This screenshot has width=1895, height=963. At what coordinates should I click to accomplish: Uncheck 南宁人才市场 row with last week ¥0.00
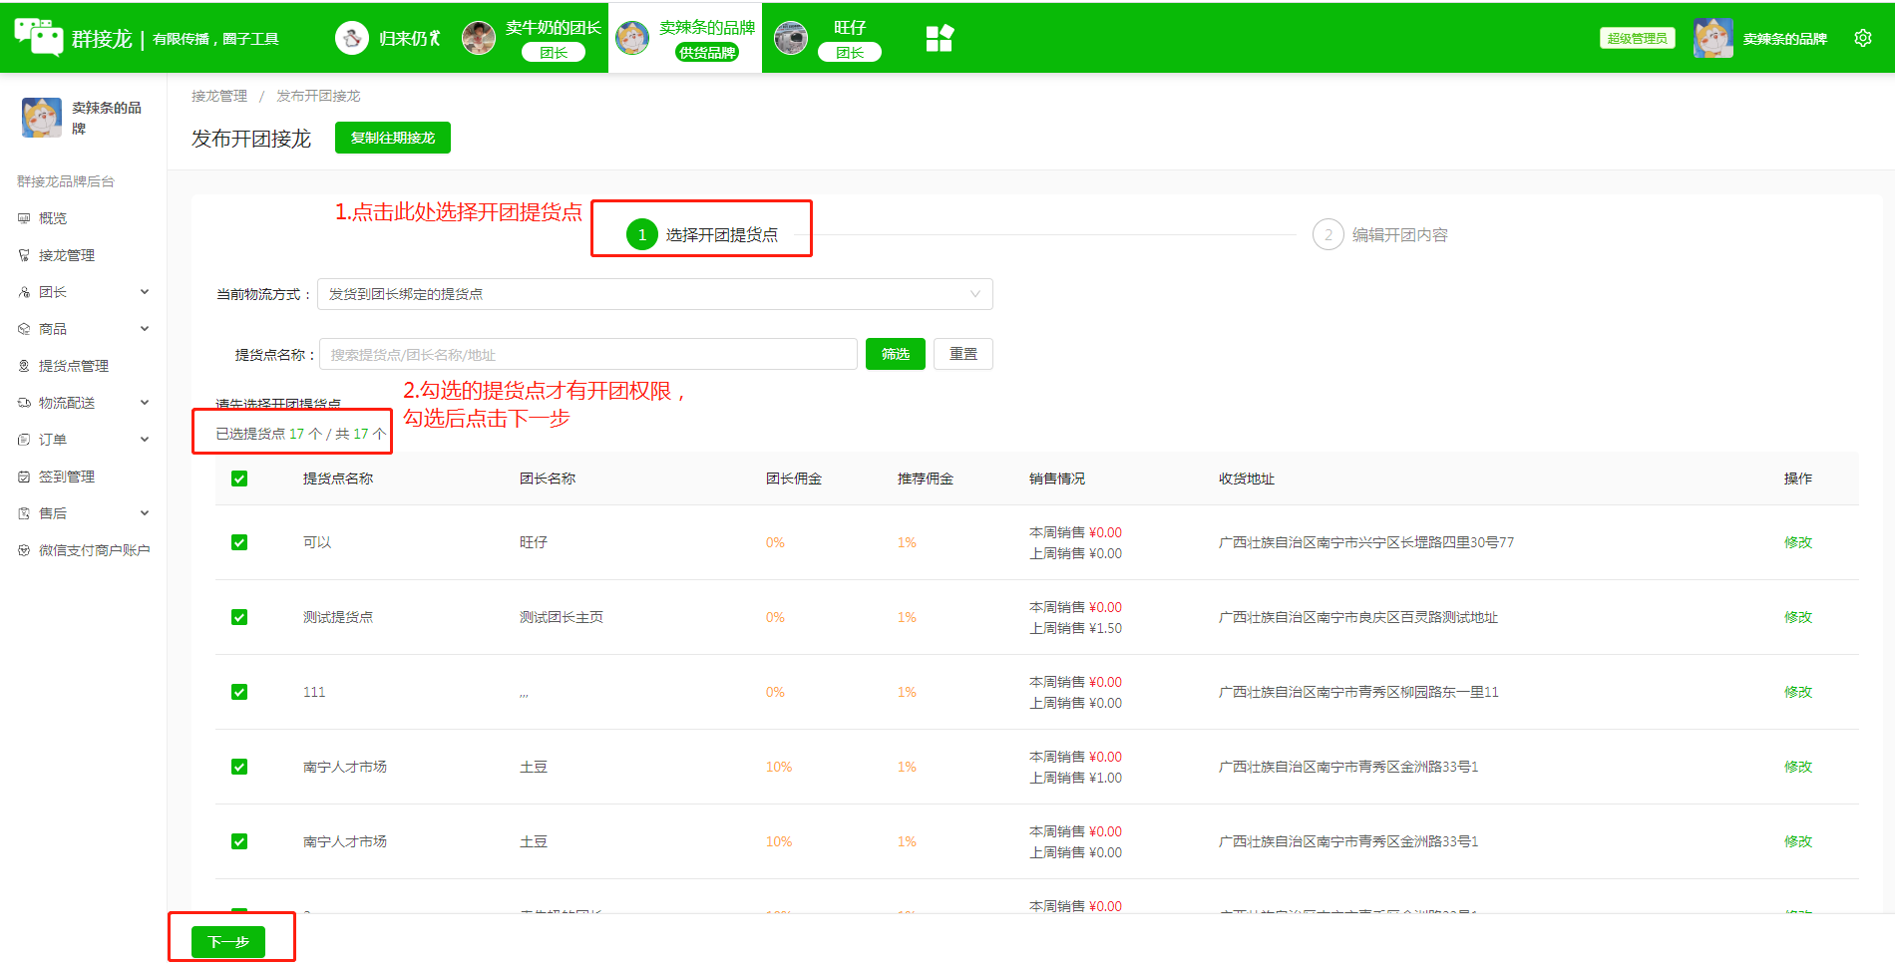[239, 841]
